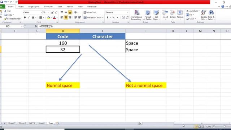This screenshot has height=130, width=231.
Task: Open the Developer tab
Action: (x=92, y=6)
